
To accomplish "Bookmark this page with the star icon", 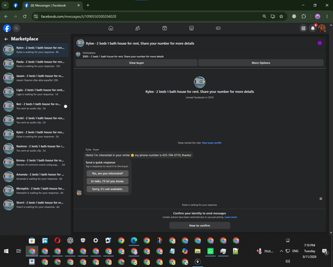I will 281,17.
